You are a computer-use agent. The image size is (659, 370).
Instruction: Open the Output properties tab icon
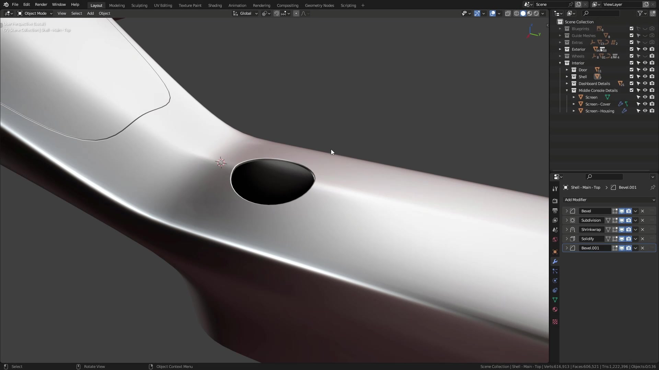pos(555,211)
